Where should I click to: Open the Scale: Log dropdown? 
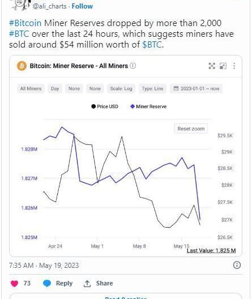(121, 88)
